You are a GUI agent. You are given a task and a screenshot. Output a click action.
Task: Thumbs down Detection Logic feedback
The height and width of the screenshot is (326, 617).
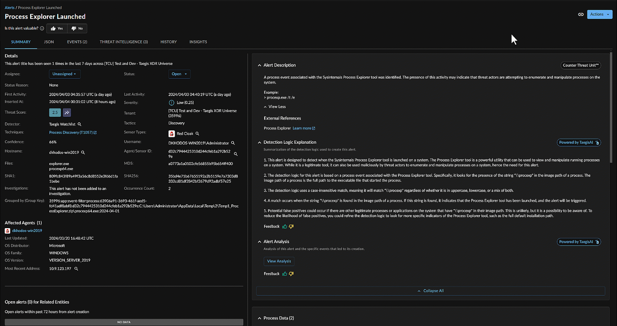click(291, 227)
